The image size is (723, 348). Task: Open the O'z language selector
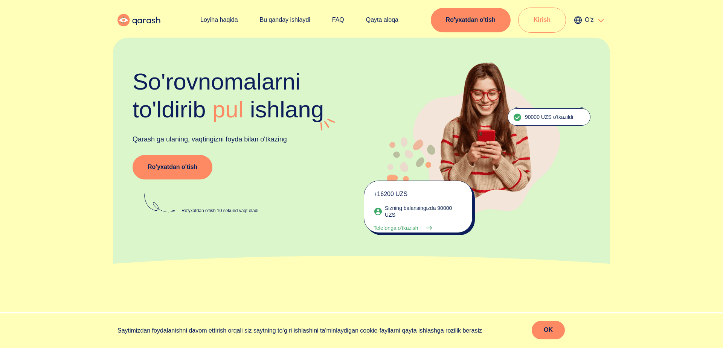[589, 20]
